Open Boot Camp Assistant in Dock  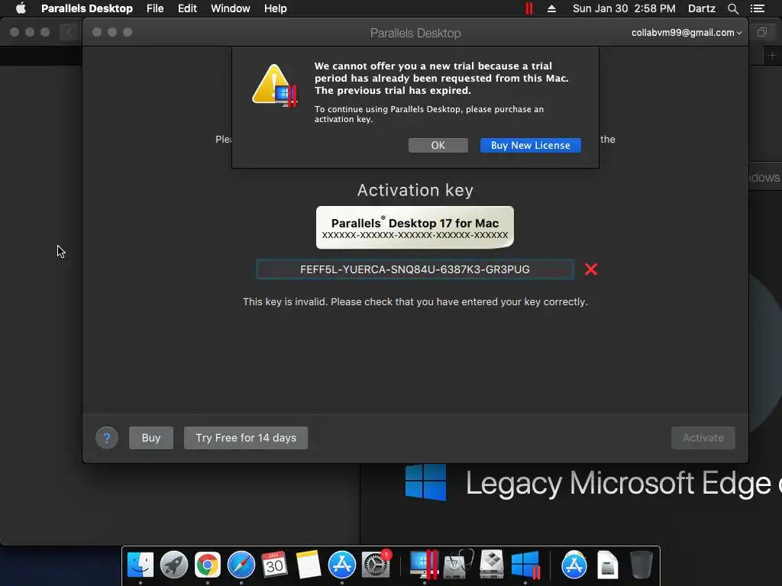492,565
